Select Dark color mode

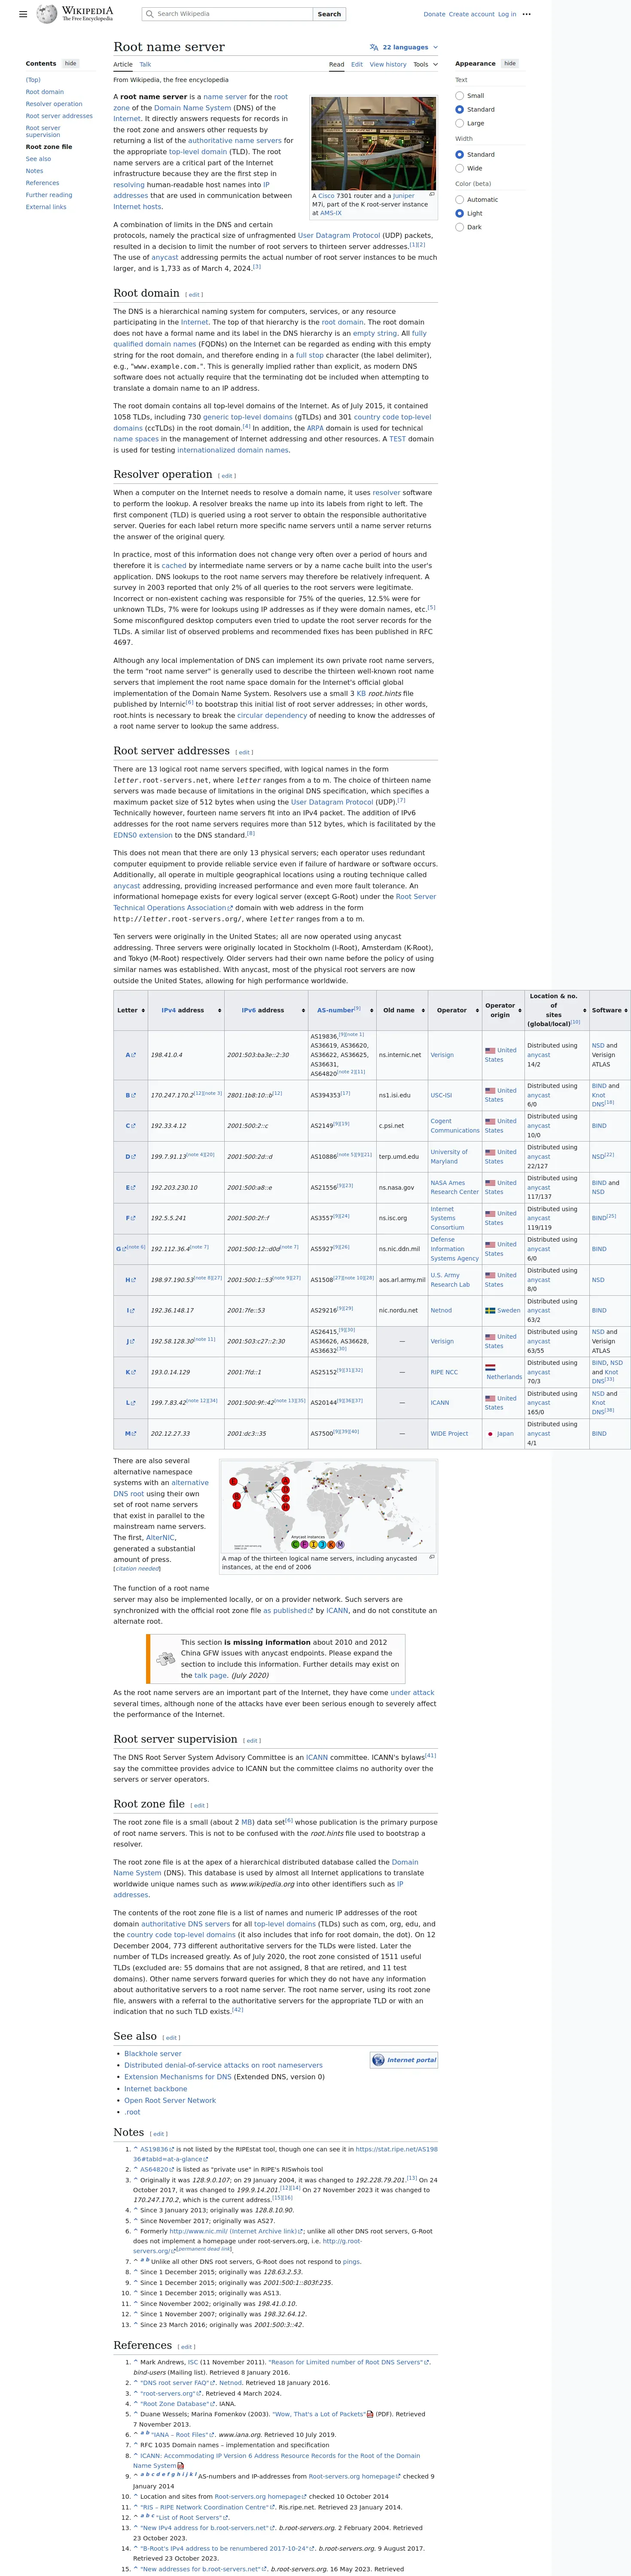pyautogui.click(x=459, y=227)
